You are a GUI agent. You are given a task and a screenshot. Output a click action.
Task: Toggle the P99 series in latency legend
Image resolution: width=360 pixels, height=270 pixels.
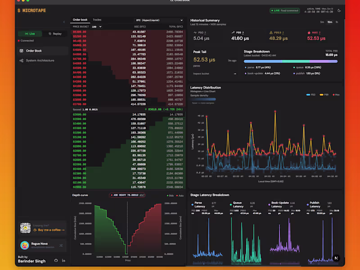click(324, 94)
